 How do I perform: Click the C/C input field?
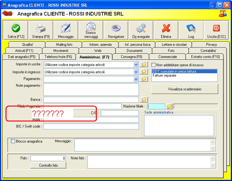tap(120, 113)
